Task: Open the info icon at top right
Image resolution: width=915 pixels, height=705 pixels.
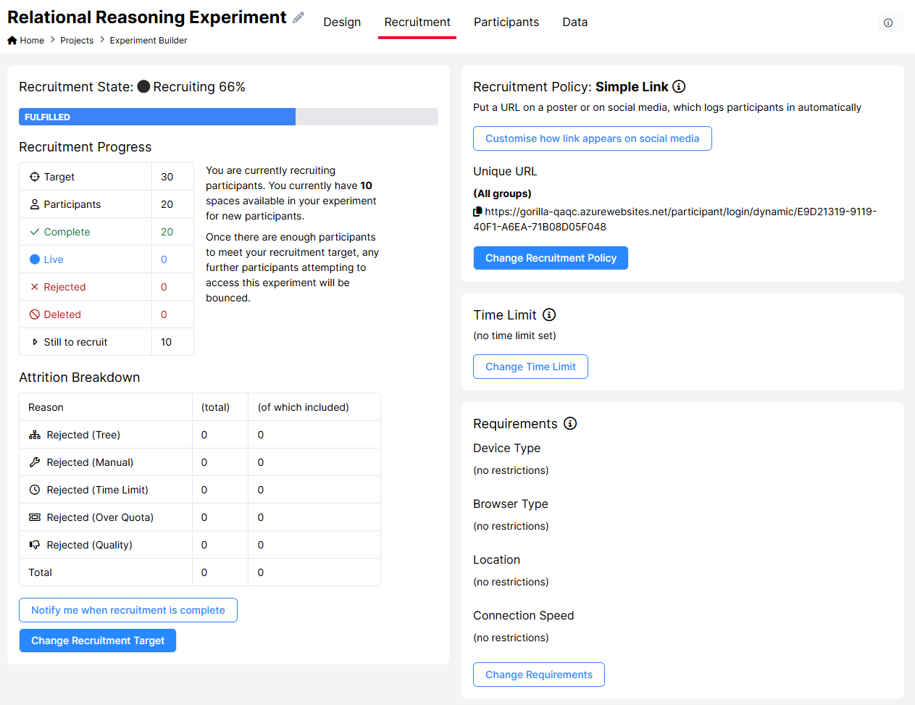Action: (x=888, y=23)
